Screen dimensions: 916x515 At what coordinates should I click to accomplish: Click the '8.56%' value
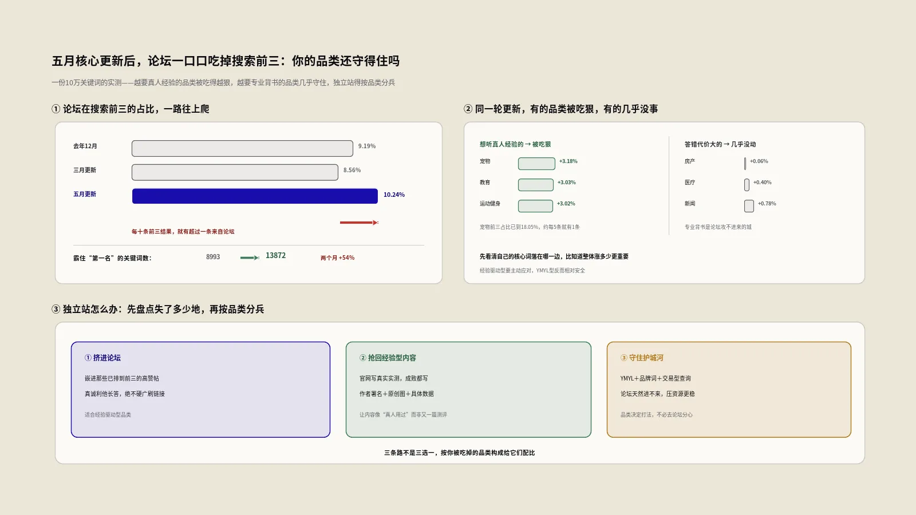point(352,171)
